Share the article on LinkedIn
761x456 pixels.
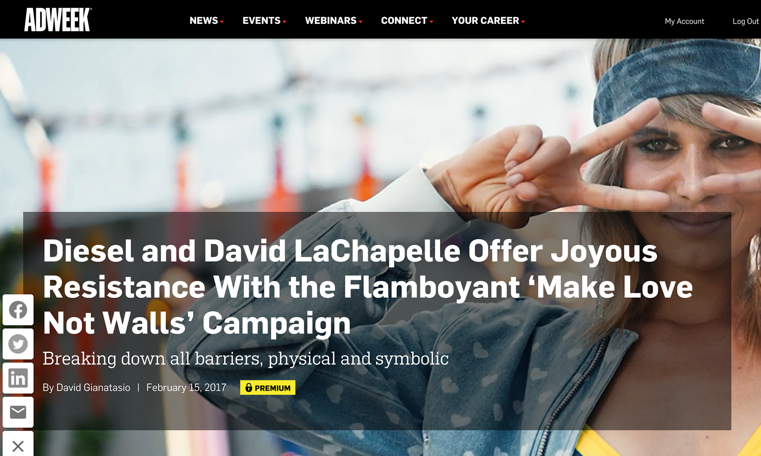[18, 378]
